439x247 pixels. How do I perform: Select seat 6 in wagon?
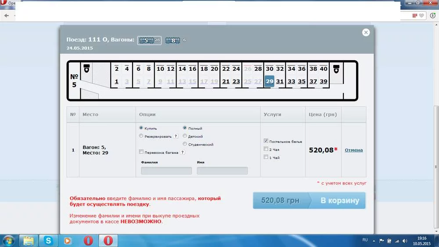pyautogui.click(x=138, y=69)
